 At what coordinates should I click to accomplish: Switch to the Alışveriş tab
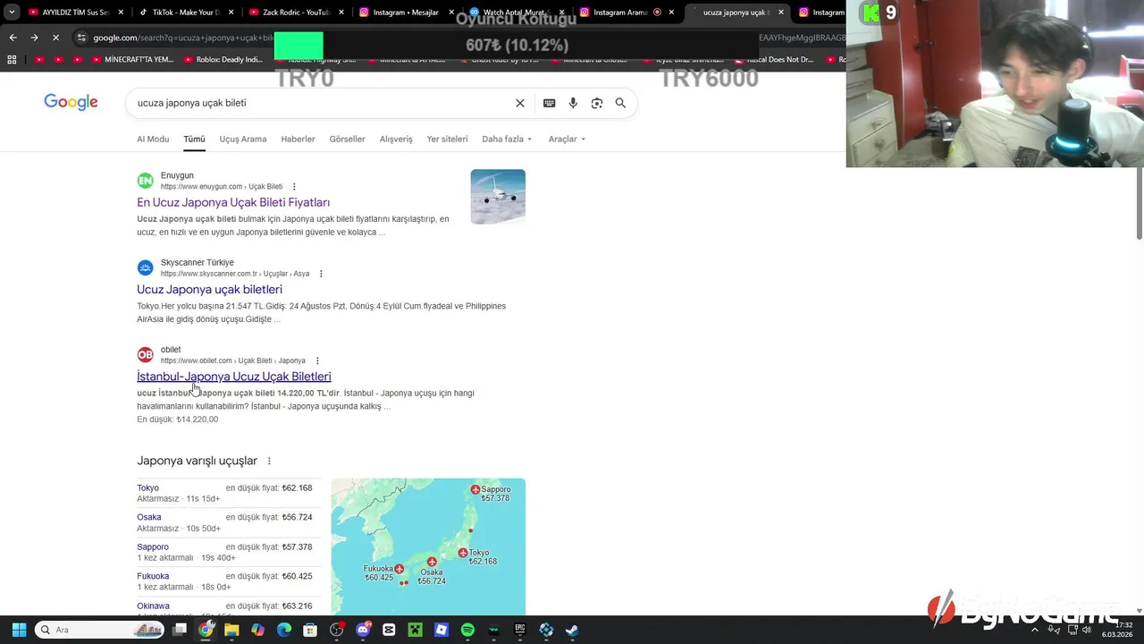[x=396, y=139]
